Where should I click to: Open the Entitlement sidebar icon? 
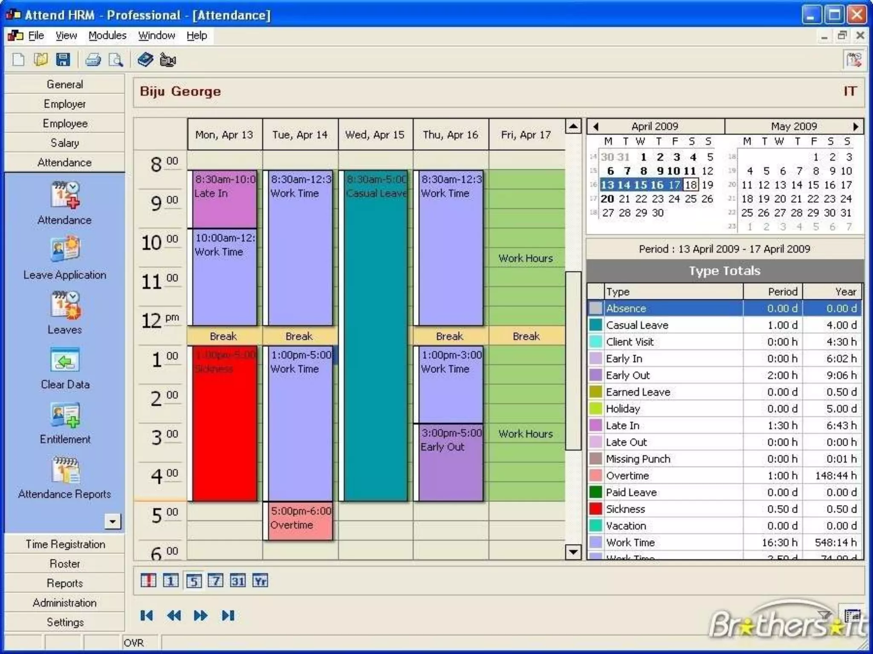65,415
